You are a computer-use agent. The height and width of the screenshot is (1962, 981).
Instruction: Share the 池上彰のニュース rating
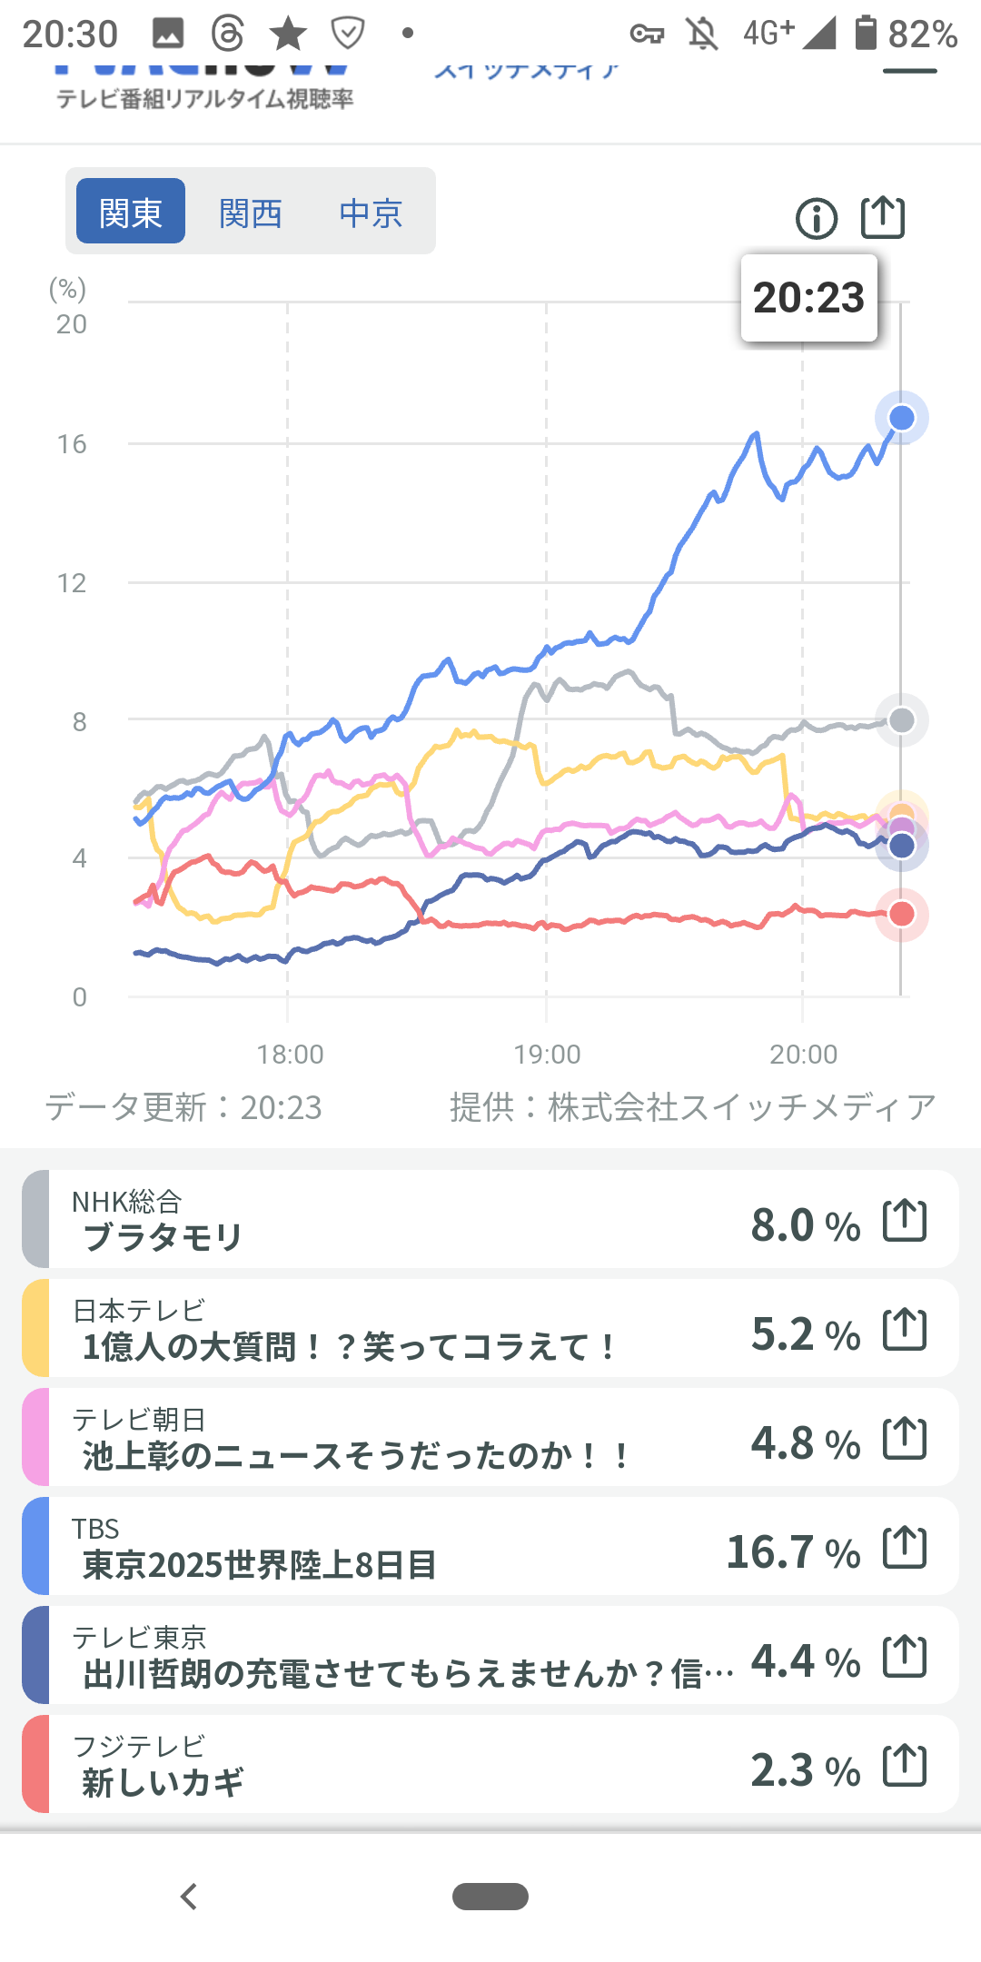pos(905,1438)
